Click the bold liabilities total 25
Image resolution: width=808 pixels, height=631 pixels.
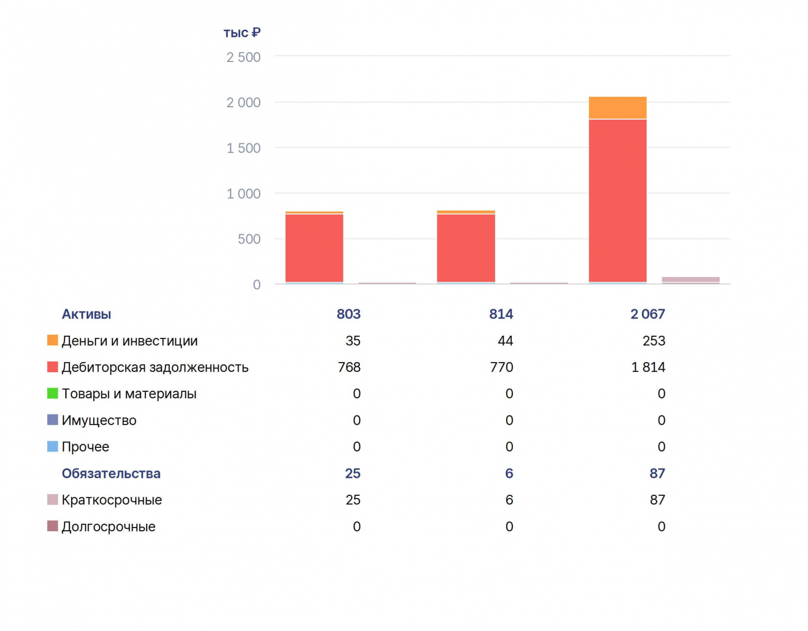point(353,473)
